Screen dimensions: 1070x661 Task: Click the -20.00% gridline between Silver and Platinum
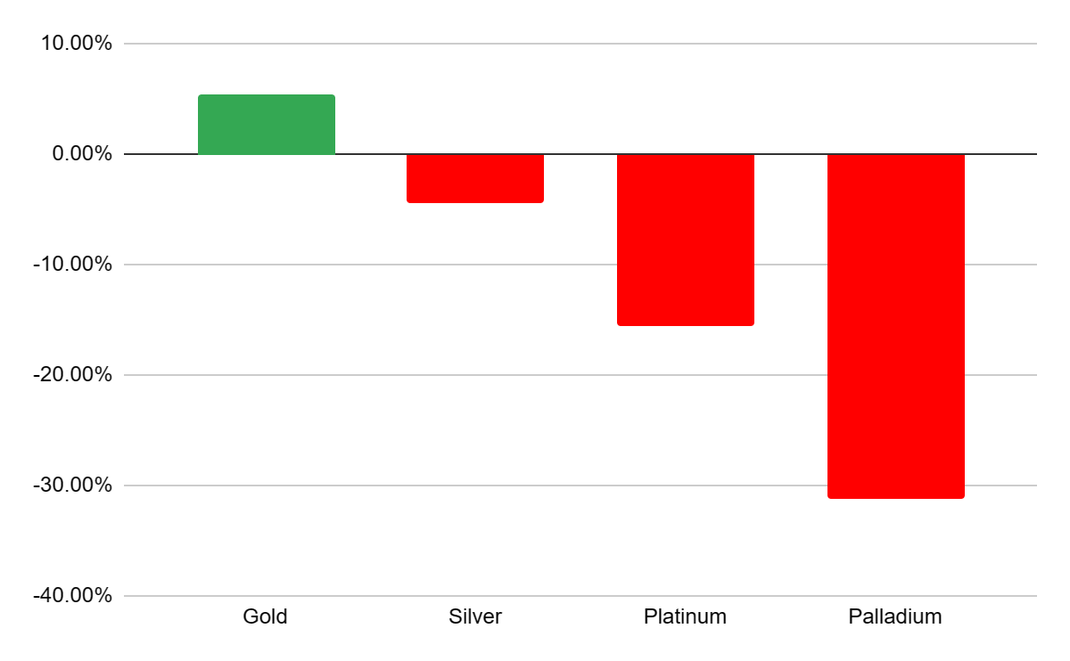coord(580,375)
